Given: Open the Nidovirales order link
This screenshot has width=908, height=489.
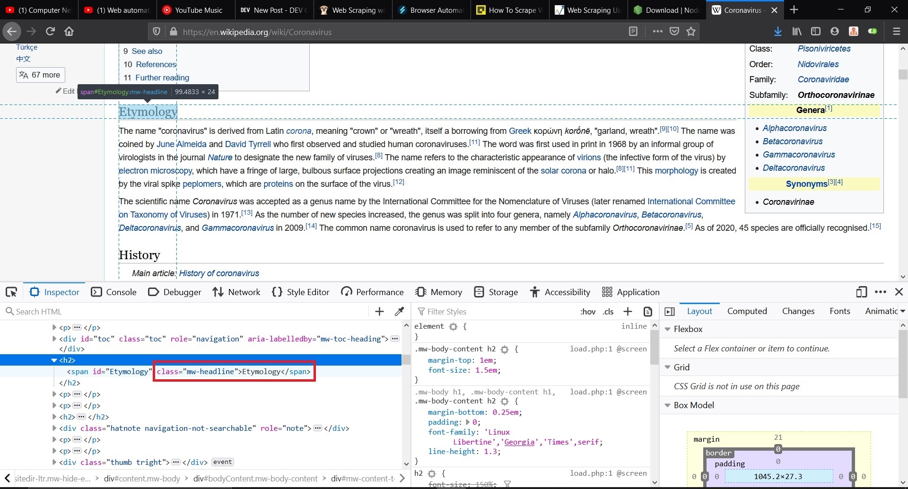Looking at the screenshot, I should pyautogui.click(x=818, y=64).
